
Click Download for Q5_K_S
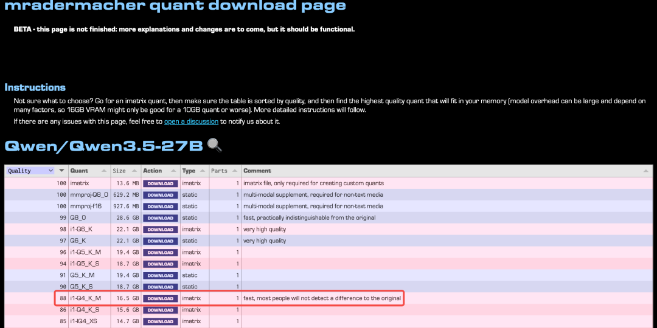coord(161,287)
